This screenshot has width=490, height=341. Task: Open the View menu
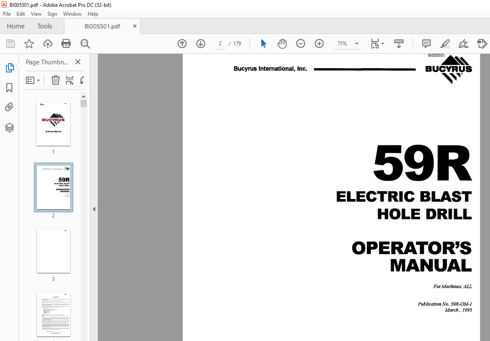coord(36,14)
